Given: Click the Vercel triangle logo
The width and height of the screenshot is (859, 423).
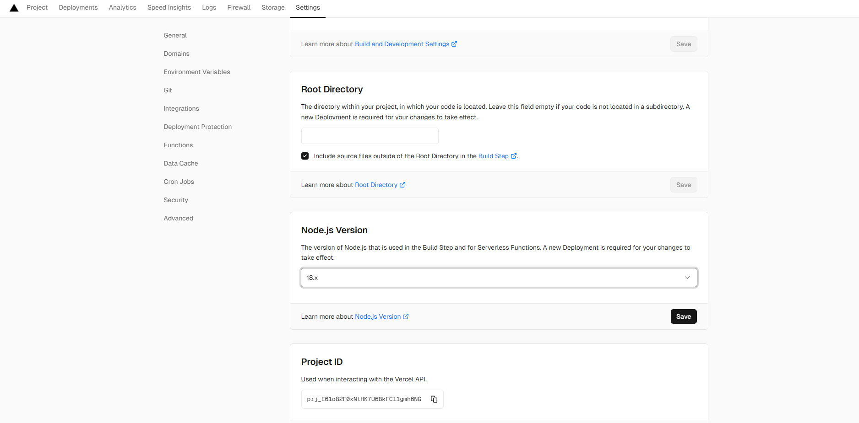Looking at the screenshot, I should click(x=14, y=8).
